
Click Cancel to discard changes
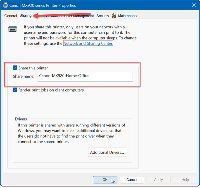click(x=132, y=180)
